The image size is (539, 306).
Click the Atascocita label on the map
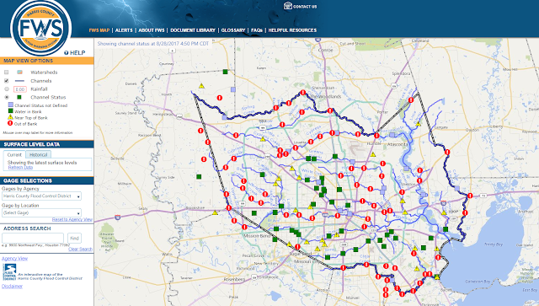pos(398,144)
